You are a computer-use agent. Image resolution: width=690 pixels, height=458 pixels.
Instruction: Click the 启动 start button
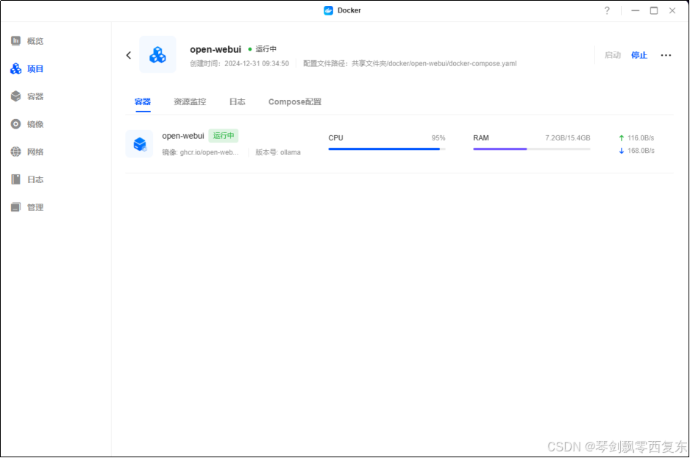613,55
